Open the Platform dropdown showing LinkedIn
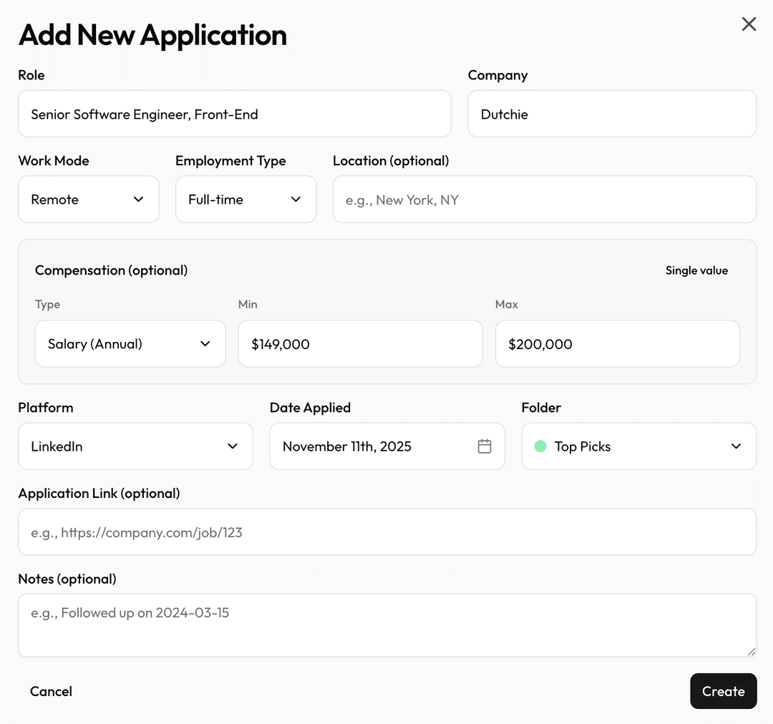 pos(135,446)
